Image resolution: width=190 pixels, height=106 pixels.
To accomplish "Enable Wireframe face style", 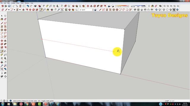I will pyautogui.click(x=164, y=10).
